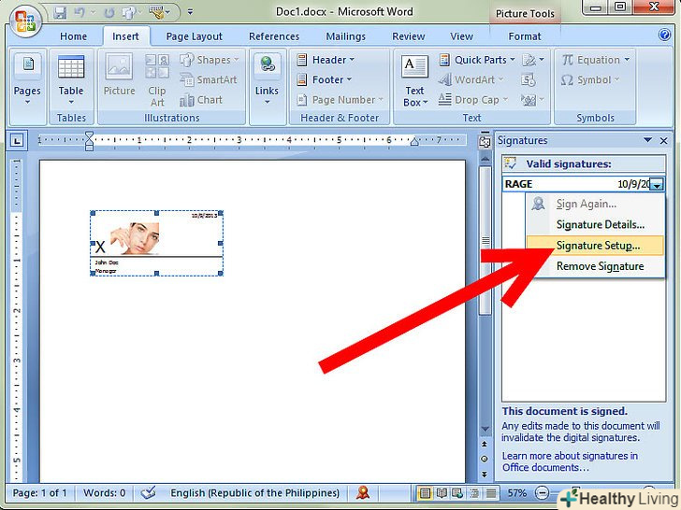Click the Select Browse Object button
The height and width of the screenshot is (510, 681).
[x=485, y=459]
